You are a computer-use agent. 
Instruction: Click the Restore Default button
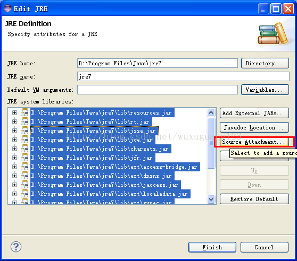254,199
